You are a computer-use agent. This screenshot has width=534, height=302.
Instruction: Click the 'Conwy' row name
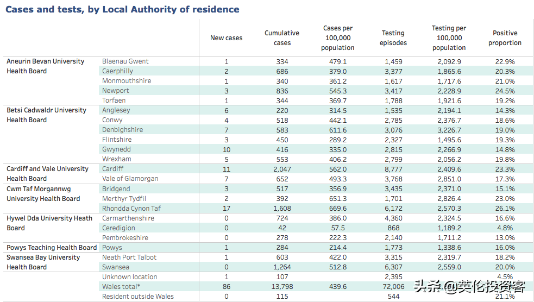click(112, 120)
